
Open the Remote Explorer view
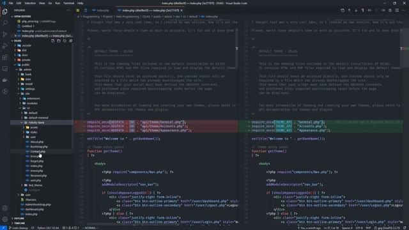point(4,69)
